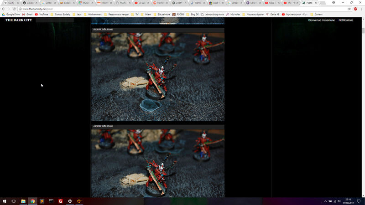The height and width of the screenshot is (205, 365).
Task: Reload the current page
Action: coord(14,9)
